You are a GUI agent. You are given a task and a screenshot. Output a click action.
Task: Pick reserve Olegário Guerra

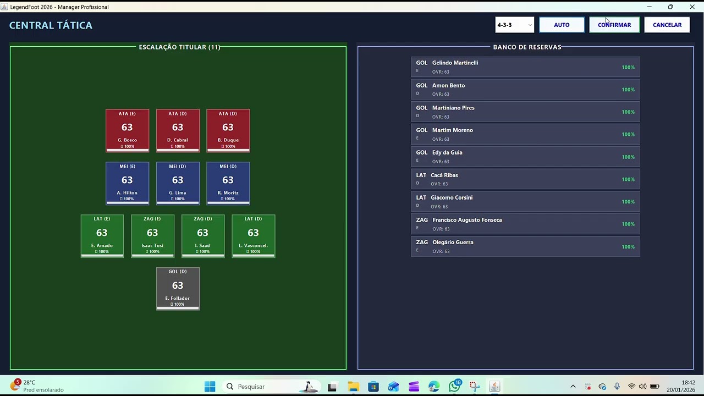tap(525, 246)
